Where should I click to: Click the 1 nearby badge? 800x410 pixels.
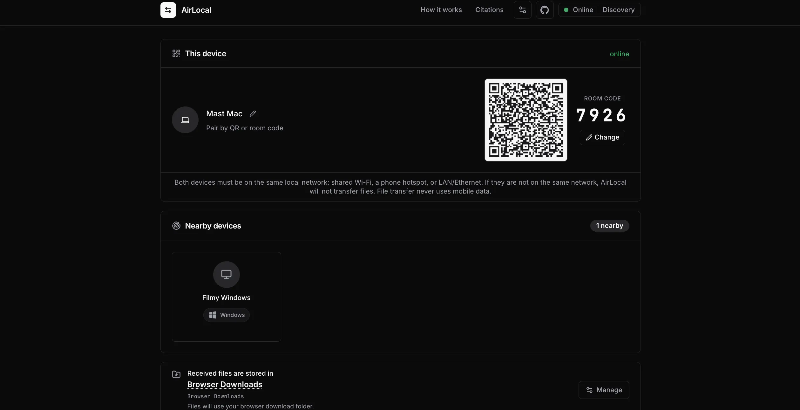tap(610, 226)
